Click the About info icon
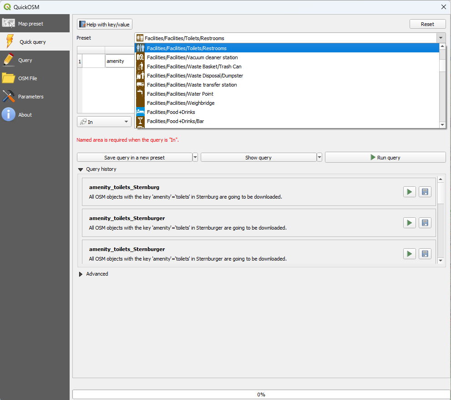 point(8,114)
